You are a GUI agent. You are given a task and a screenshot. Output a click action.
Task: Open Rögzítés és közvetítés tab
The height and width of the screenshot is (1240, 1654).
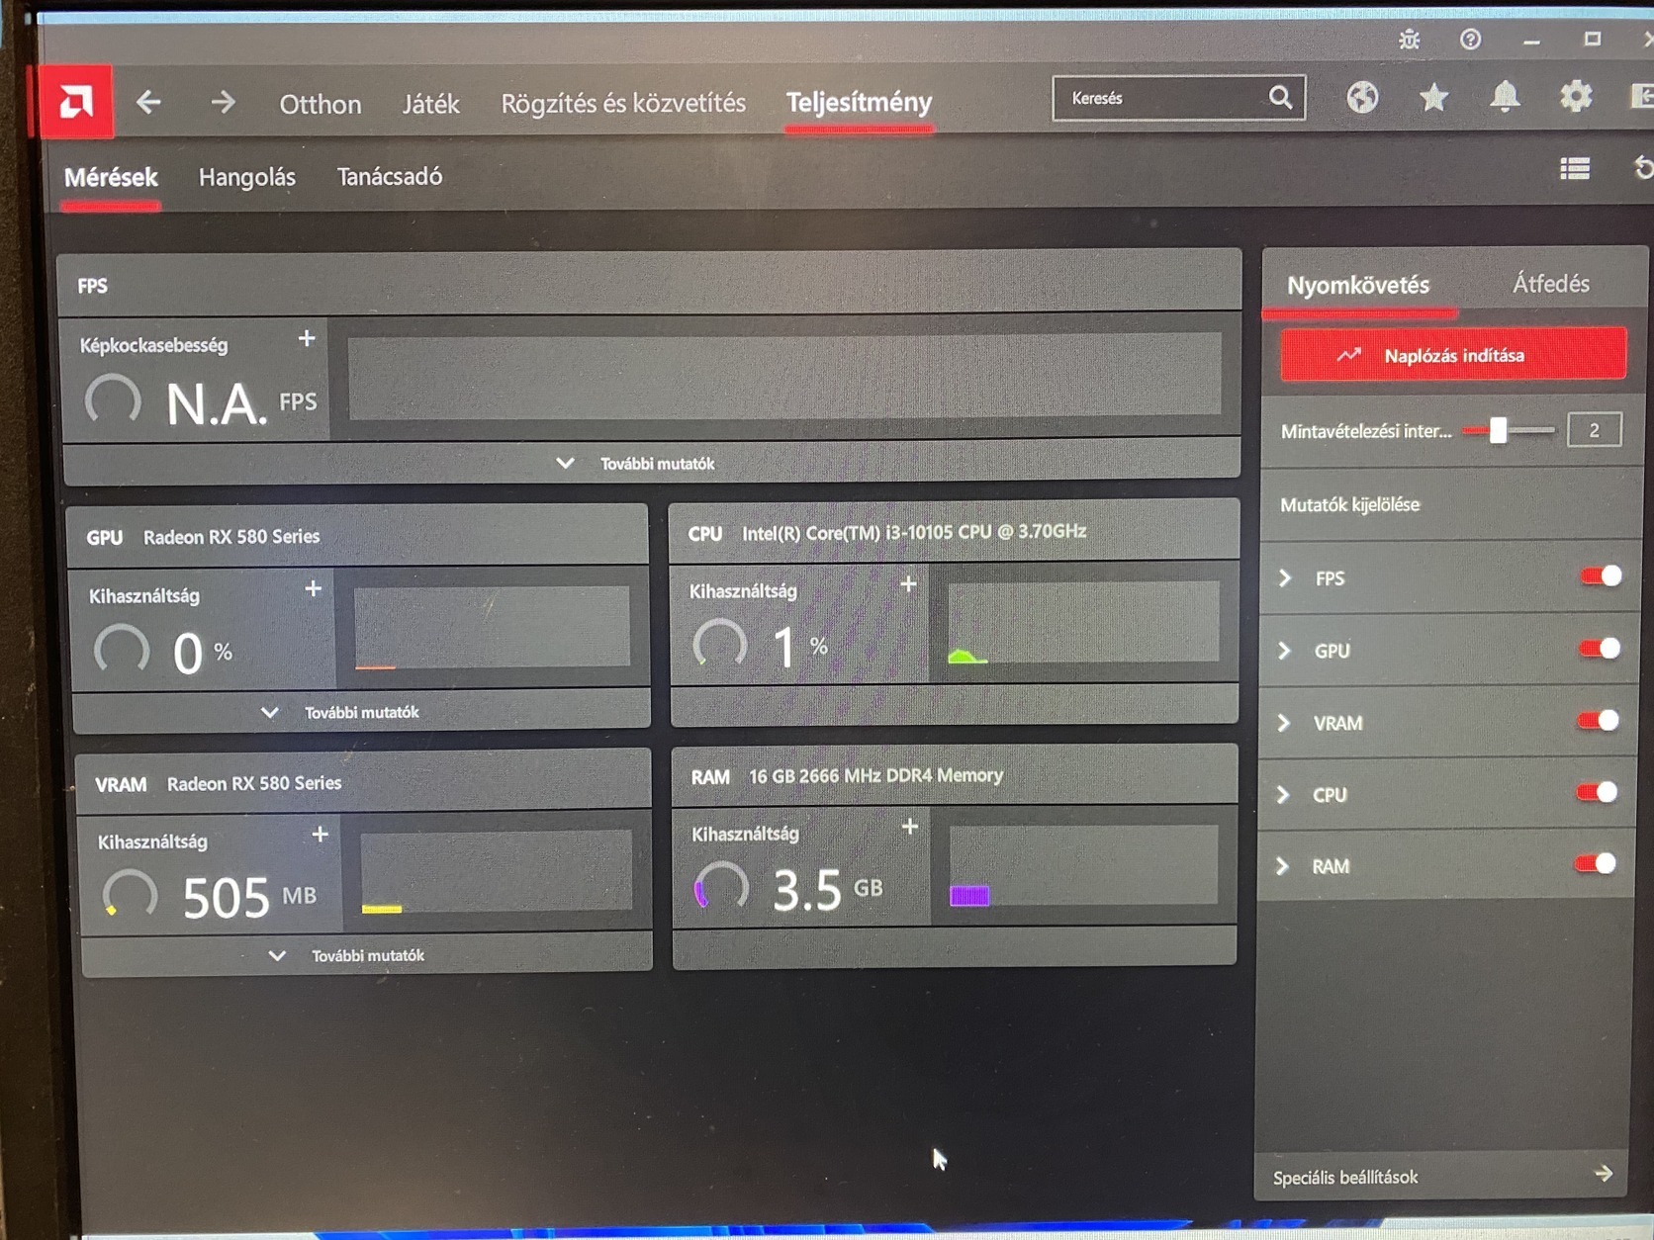point(623,103)
